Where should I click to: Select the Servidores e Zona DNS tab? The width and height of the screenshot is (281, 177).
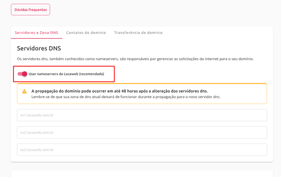click(x=36, y=33)
